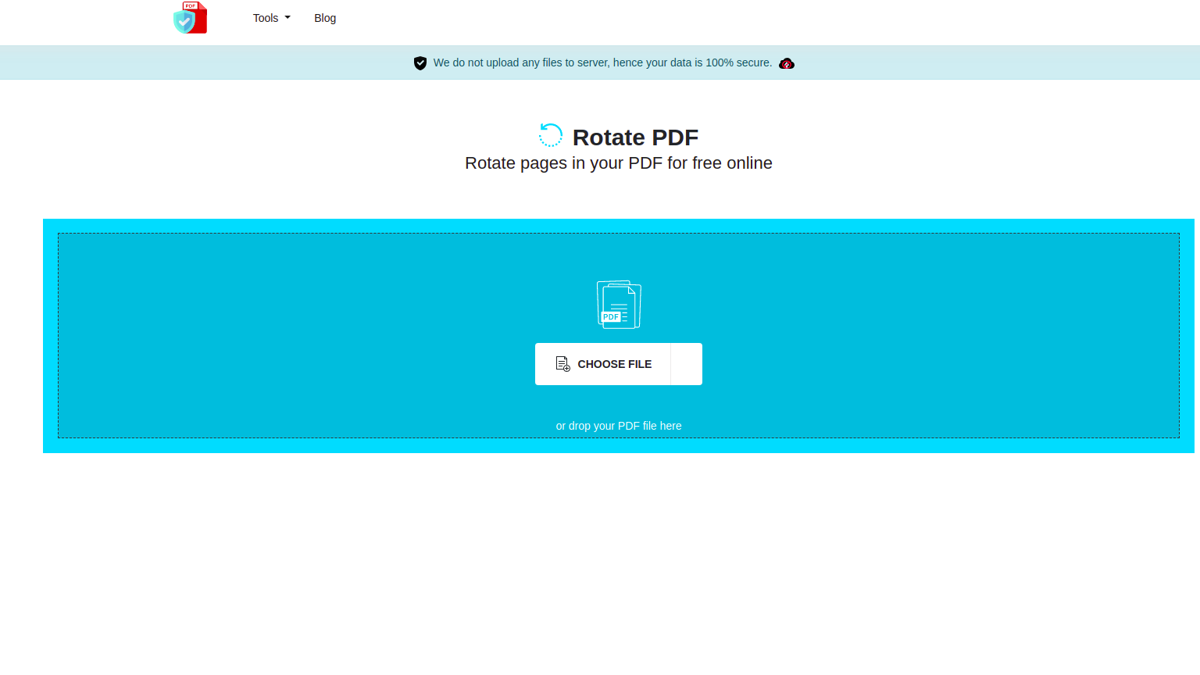Image resolution: width=1200 pixels, height=675 pixels.
Task: Click the stacked PDF documents icon
Action: click(619, 305)
